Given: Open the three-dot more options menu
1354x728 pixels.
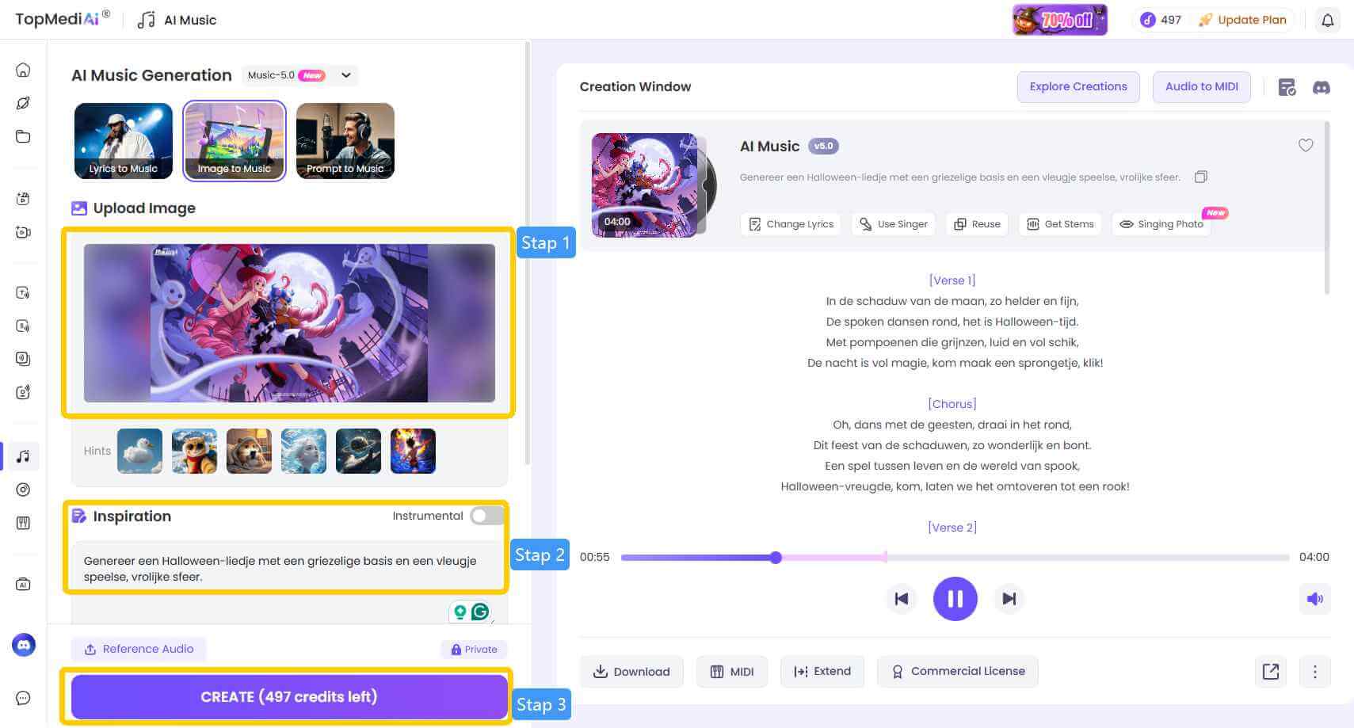Looking at the screenshot, I should pyautogui.click(x=1314, y=672).
